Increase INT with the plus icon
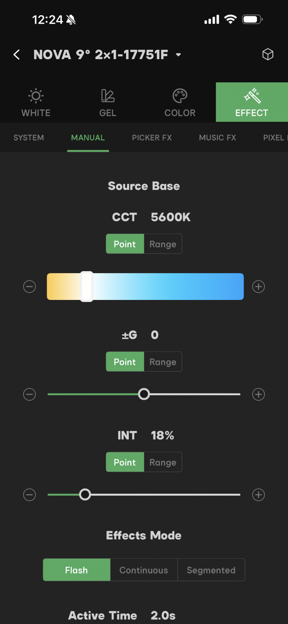288x624 pixels. click(x=258, y=495)
